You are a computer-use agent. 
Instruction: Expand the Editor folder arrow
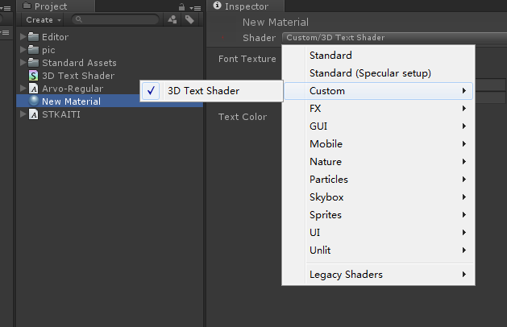coord(23,36)
